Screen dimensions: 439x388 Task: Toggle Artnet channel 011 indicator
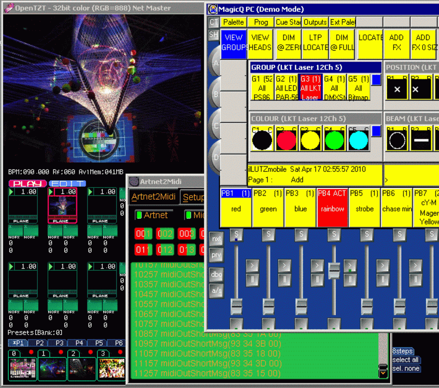144,250
